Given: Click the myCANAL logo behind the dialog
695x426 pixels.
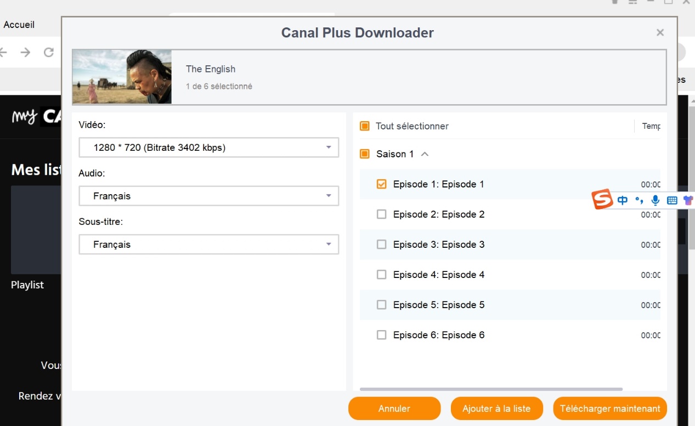Looking at the screenshot, I should click(36, 116).
